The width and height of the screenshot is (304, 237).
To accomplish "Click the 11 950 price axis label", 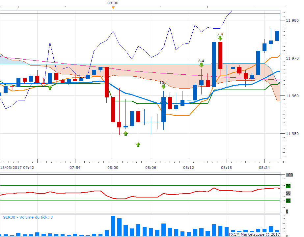I will 292,134.
